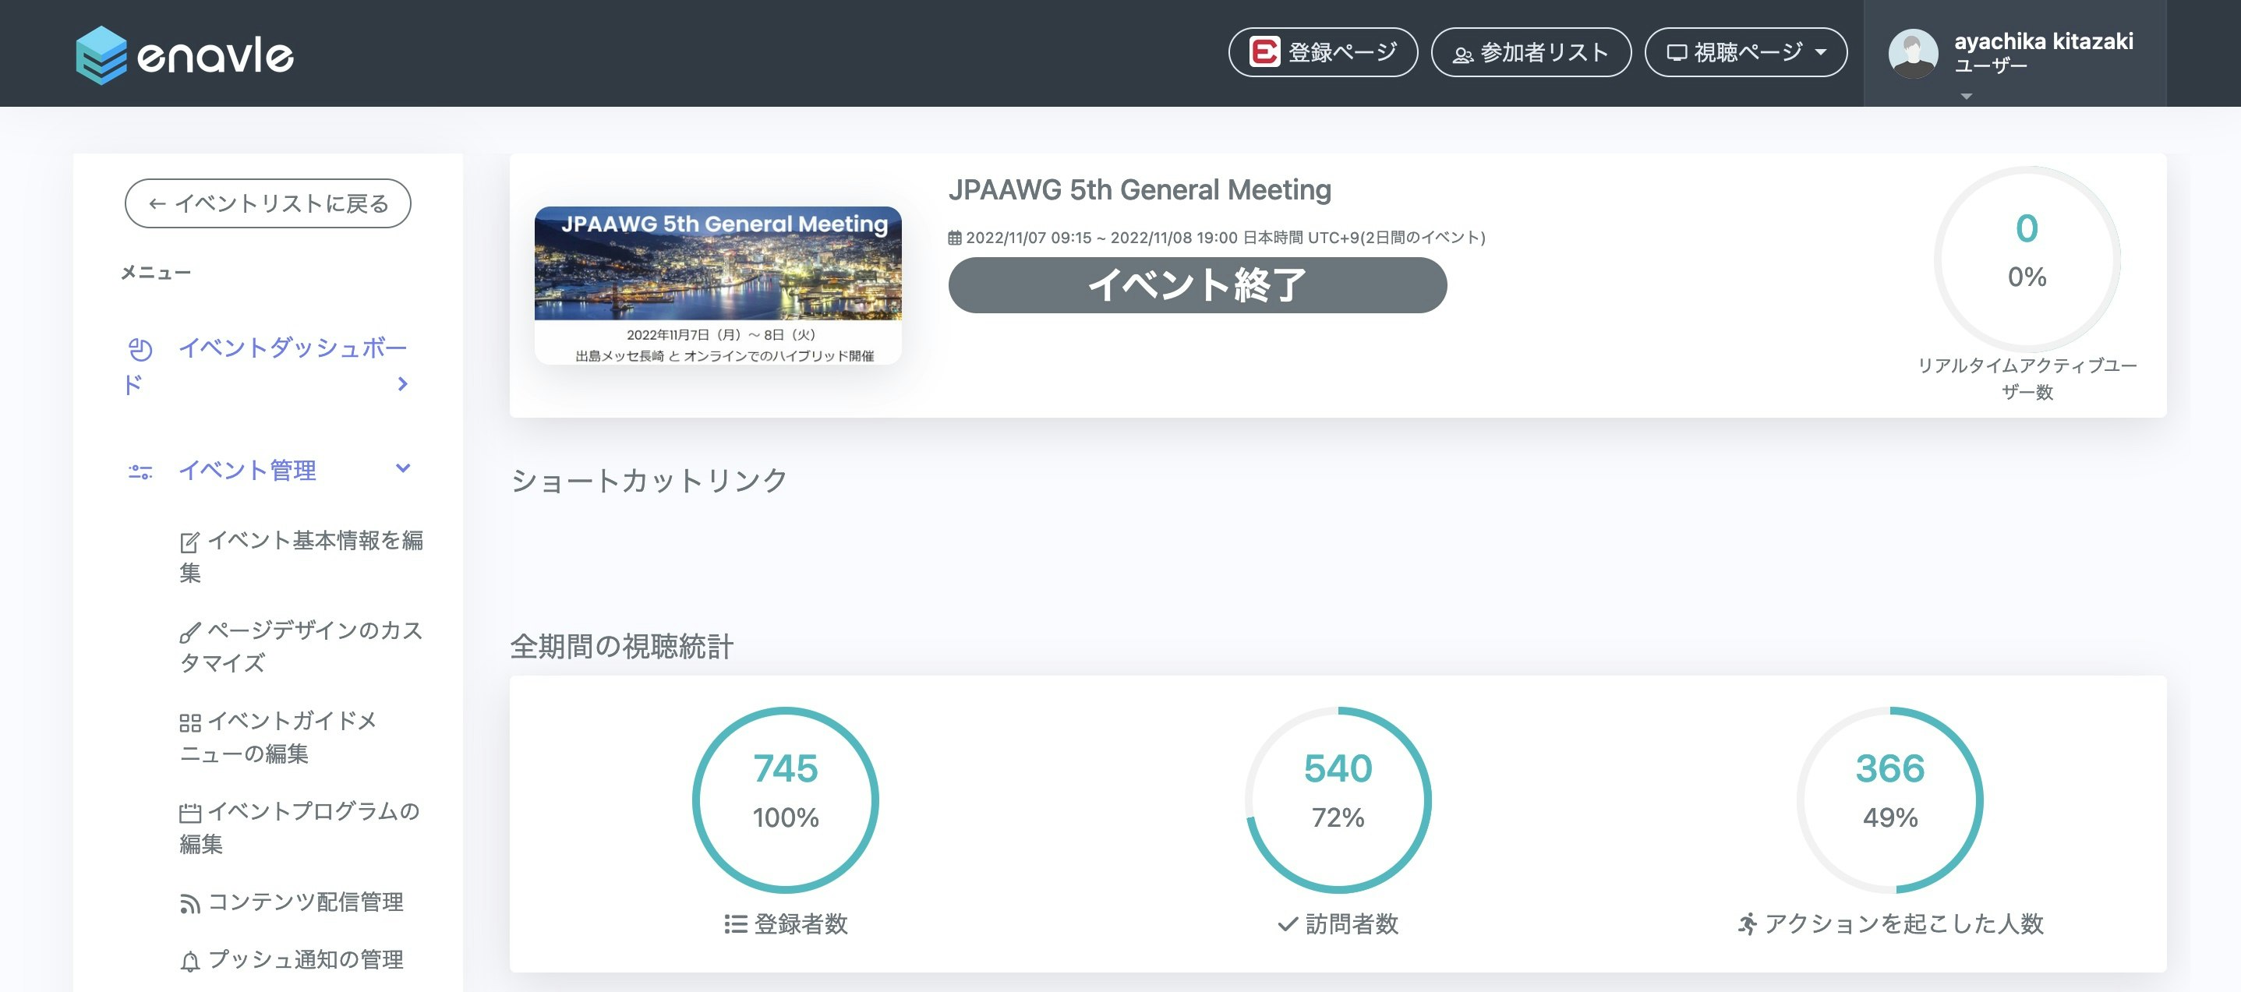Click the bell icon for push notifications
Image resolution: width=2241 pixels, height=992 pixels.
click(x=189, y=961)
